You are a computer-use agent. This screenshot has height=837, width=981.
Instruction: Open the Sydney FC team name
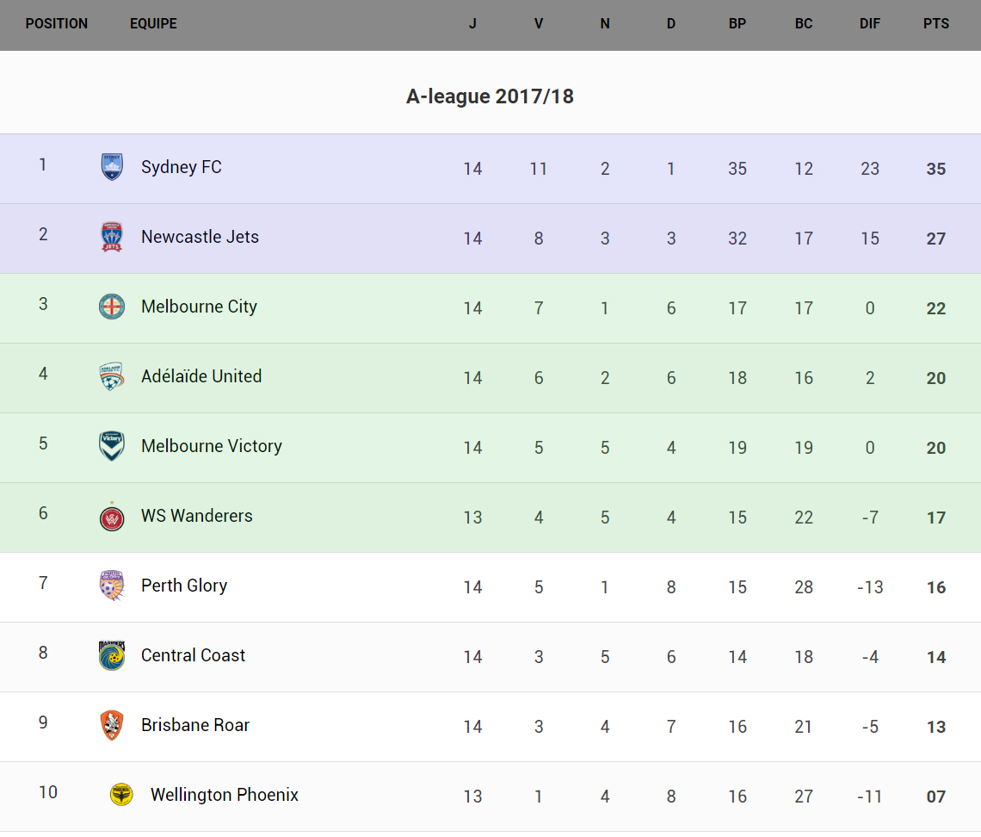coord(182,167)
